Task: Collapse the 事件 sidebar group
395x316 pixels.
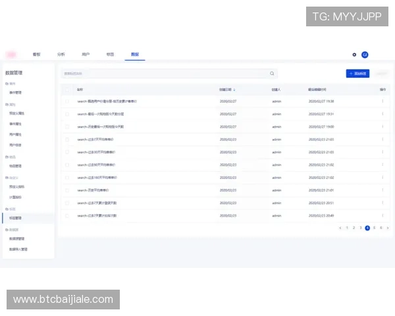Action: pyautogui.click(x=11, y=84)
